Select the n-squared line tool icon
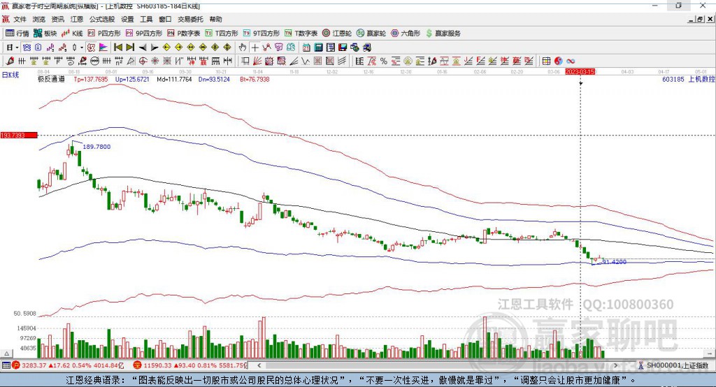The width and height of the screenshot is (716, 387). pos(119,61)
